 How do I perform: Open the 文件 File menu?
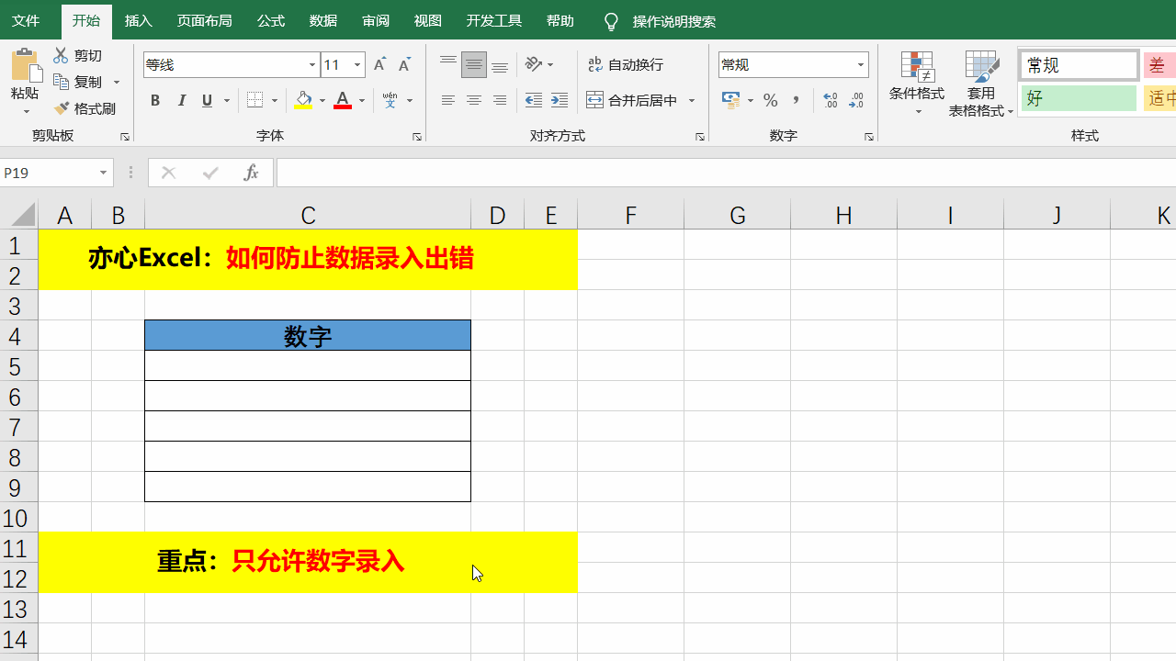pos(26,21)
